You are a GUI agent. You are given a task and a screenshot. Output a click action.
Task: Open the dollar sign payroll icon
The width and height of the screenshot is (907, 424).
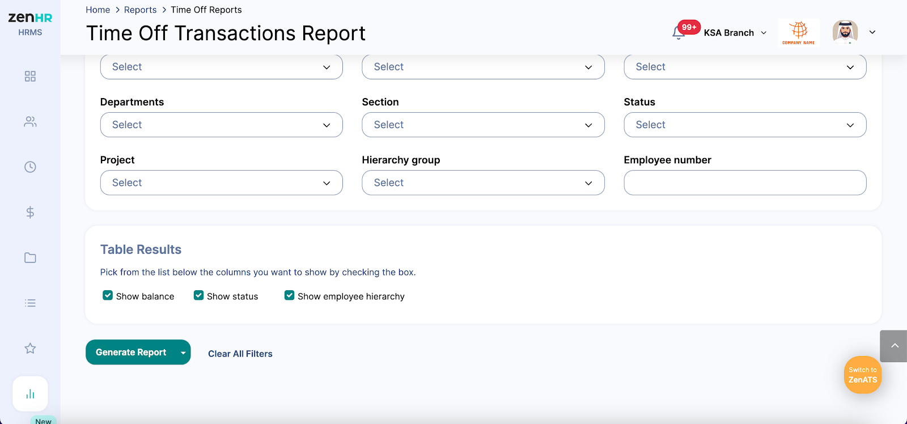pos(30,213)
